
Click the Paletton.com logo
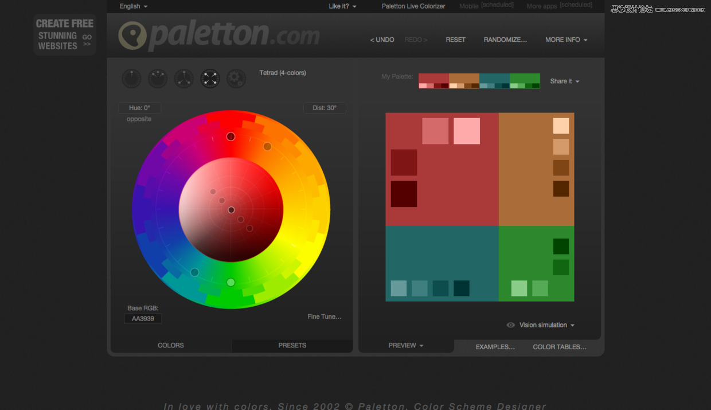pyautogui.click(x=219, y=35)
